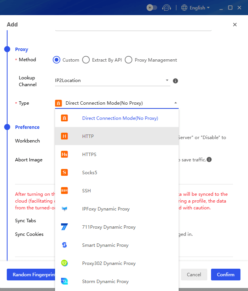Image resolution: width=248 pixels, height=291 pixels.
Task: Open customer support headset icon
Action: tap(166, 8)
